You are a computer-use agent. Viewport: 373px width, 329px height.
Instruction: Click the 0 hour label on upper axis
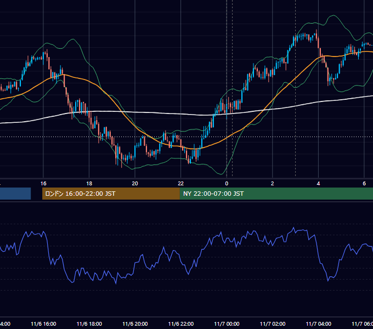pyautogui.click(x=227, y=184)
